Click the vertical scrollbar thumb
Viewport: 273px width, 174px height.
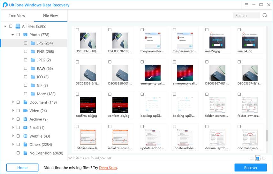[267, 136]
